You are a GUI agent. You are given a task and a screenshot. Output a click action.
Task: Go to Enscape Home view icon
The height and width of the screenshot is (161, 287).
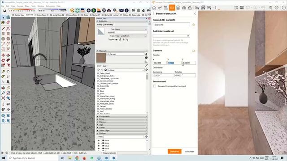point(154,8)
